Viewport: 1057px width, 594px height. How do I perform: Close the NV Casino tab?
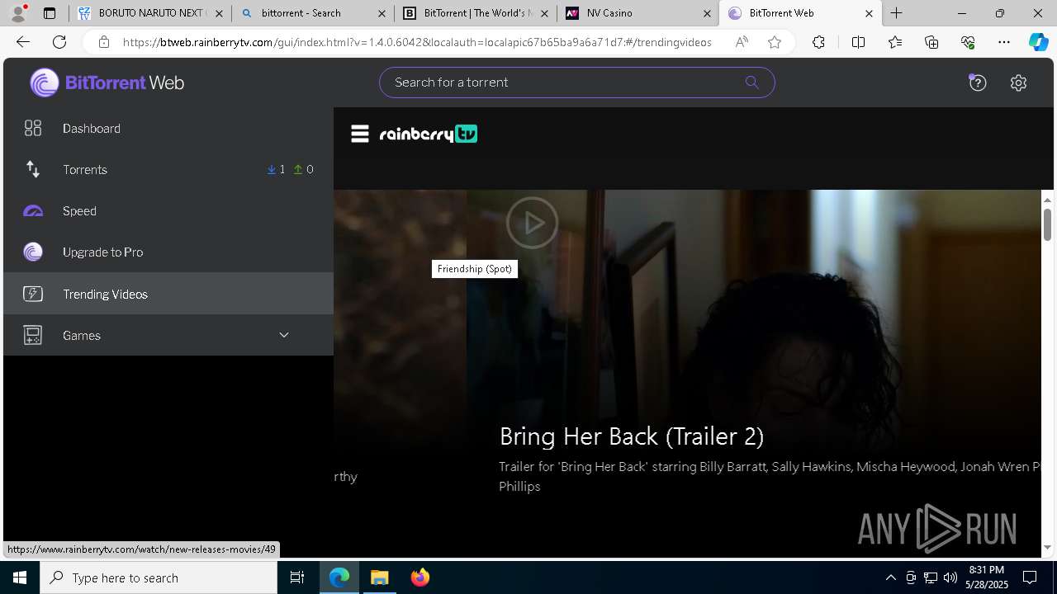coord(707,13)
